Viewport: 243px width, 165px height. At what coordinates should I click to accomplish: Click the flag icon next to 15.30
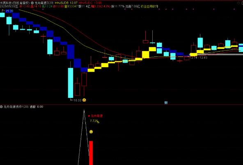[3, 11]
